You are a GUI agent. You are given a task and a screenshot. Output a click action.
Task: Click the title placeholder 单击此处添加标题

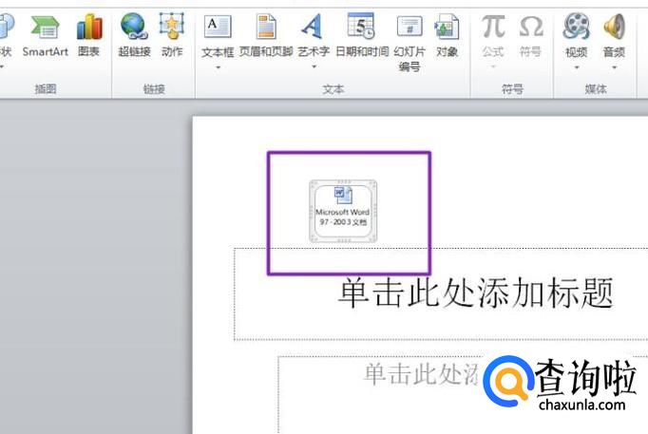tap(475, 292)
